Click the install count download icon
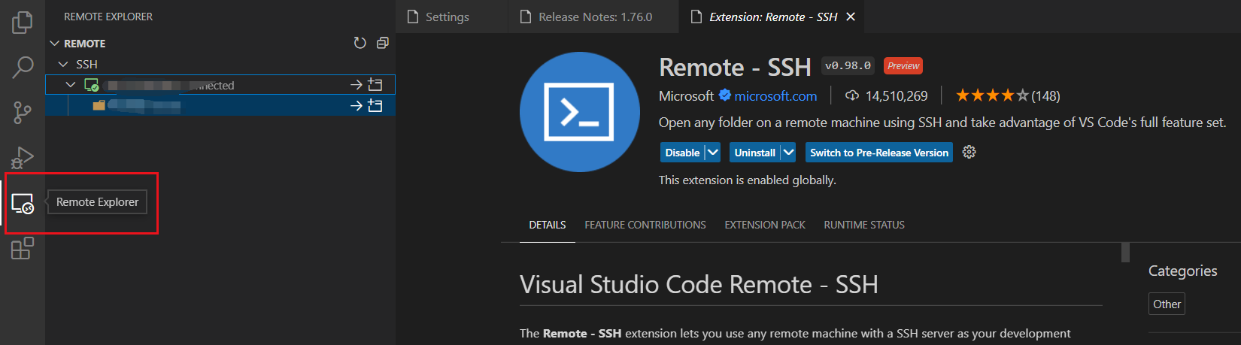This screenshot has height=345, width=1241. click(x=852, y=95)
